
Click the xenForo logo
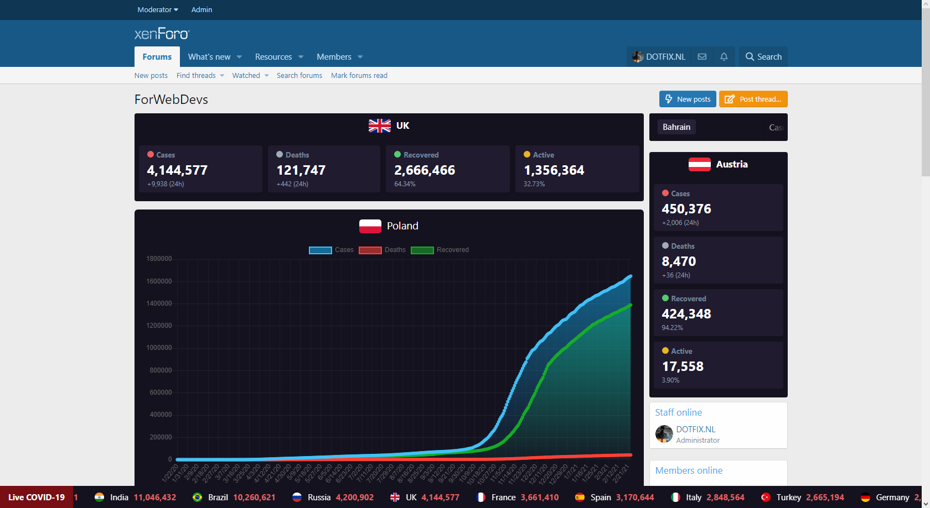(162, 34)
